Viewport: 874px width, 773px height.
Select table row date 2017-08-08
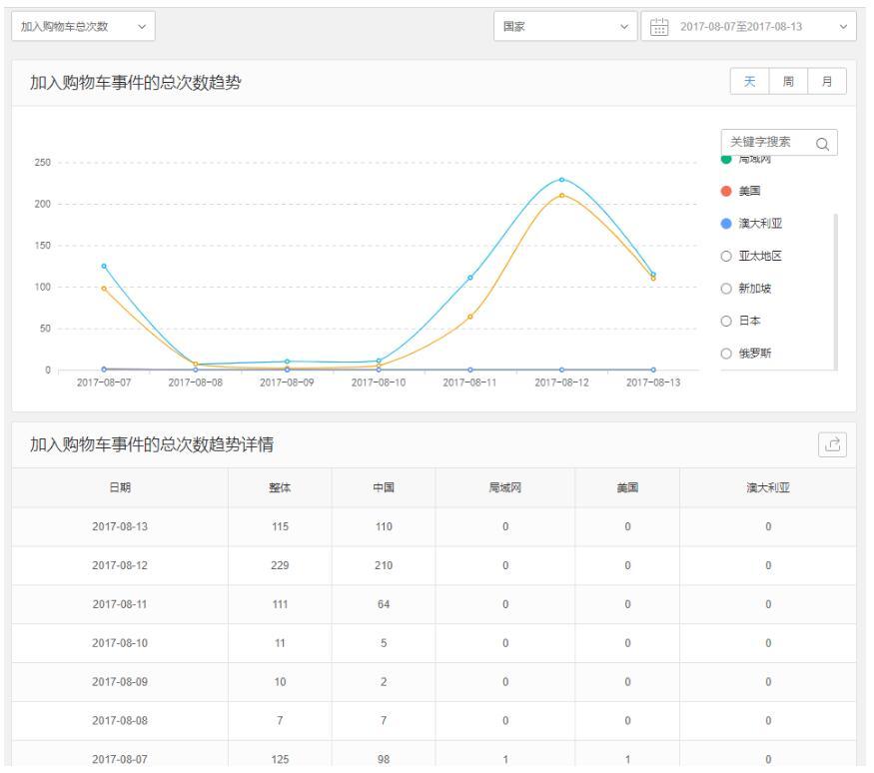[120, 721]
